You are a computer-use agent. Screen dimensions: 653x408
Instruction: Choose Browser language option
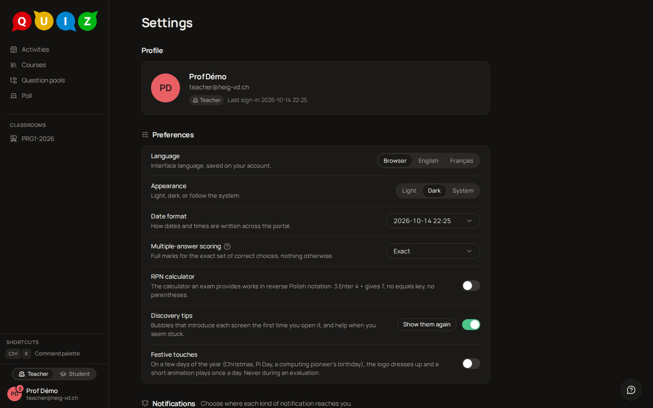395,161
